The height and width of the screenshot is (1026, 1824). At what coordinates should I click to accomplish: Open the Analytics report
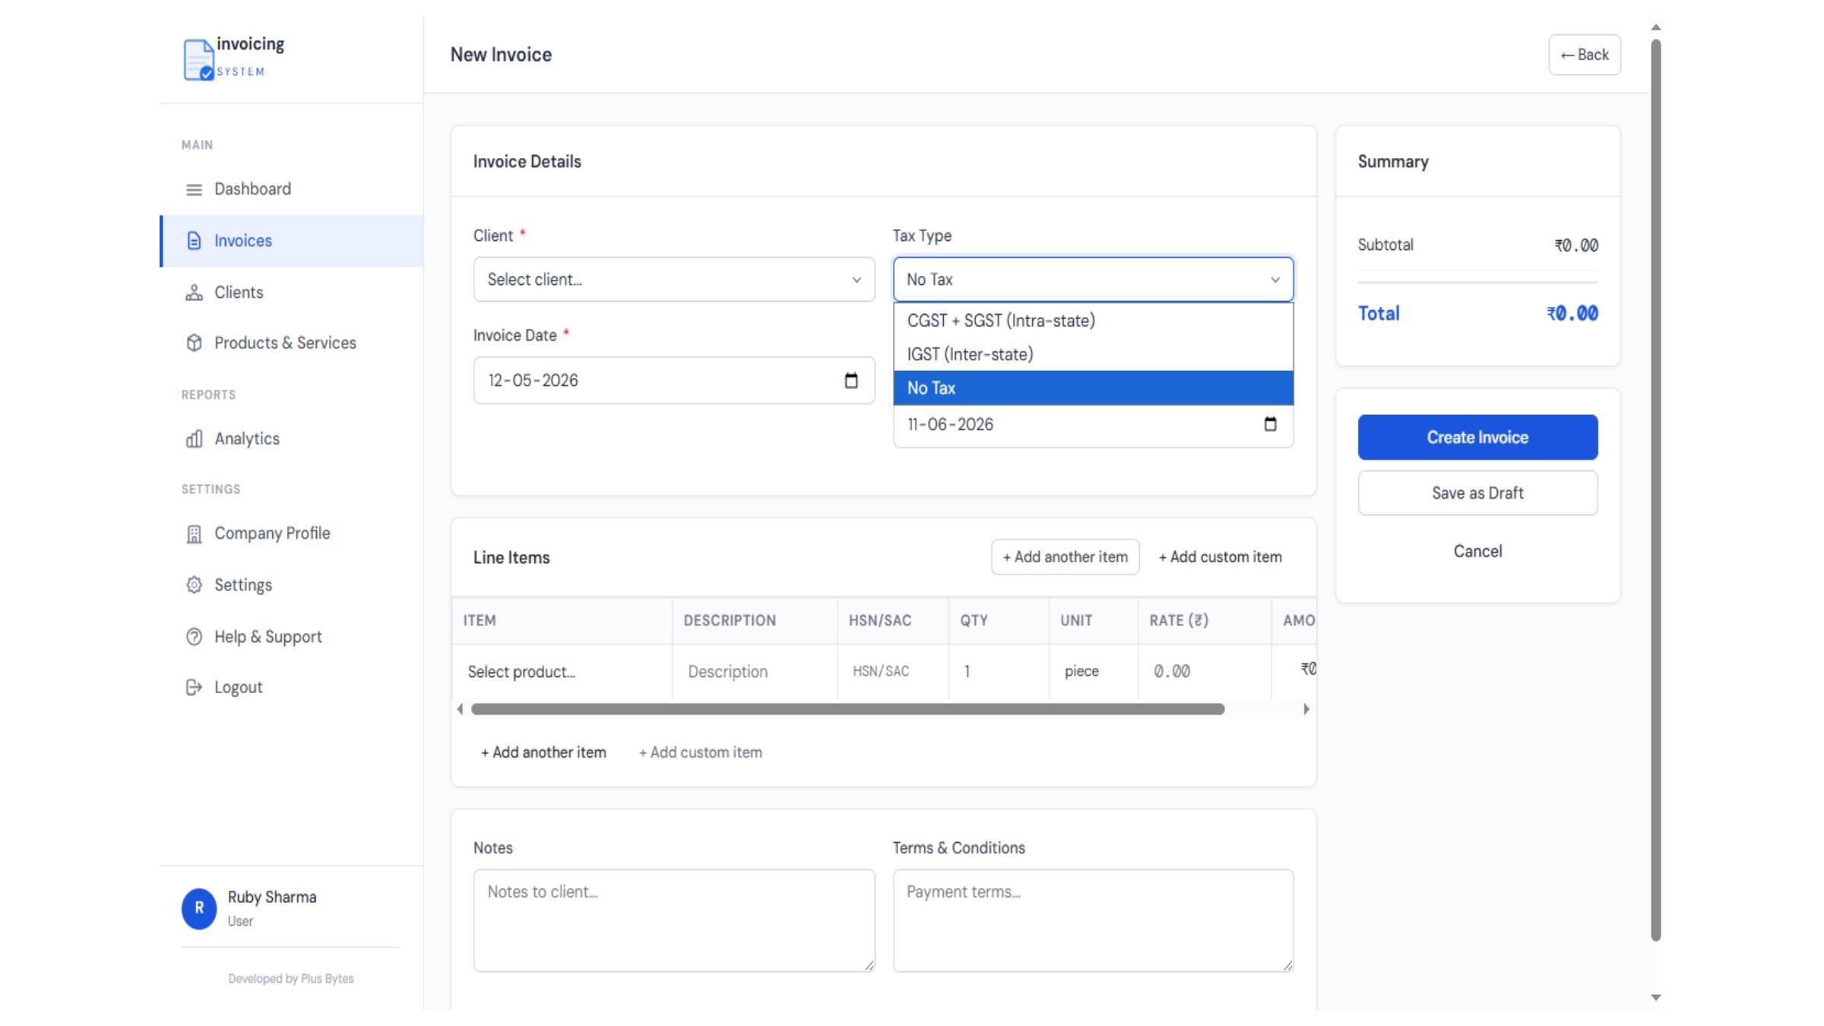coord(247,439)
